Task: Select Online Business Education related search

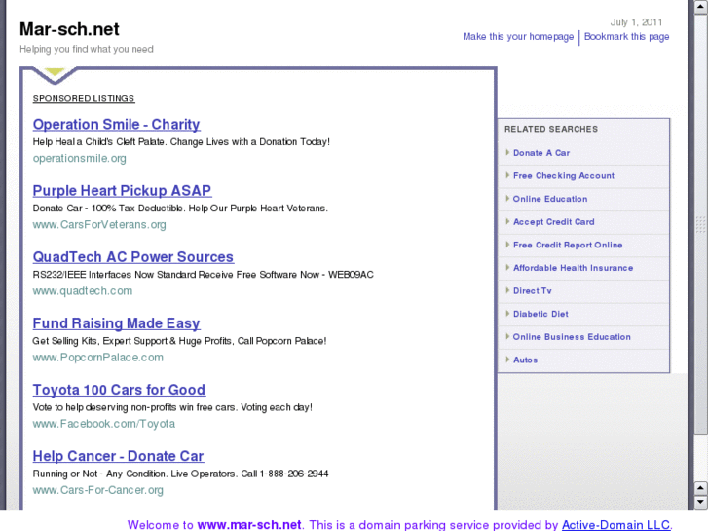Action: pyautogui.click(x=572, y=337)
